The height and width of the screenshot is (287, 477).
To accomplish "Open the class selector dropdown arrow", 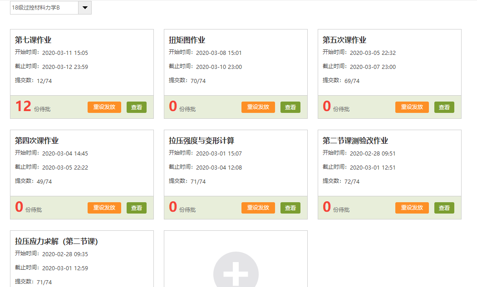I will pyautogui.click(x=85, y=8).
